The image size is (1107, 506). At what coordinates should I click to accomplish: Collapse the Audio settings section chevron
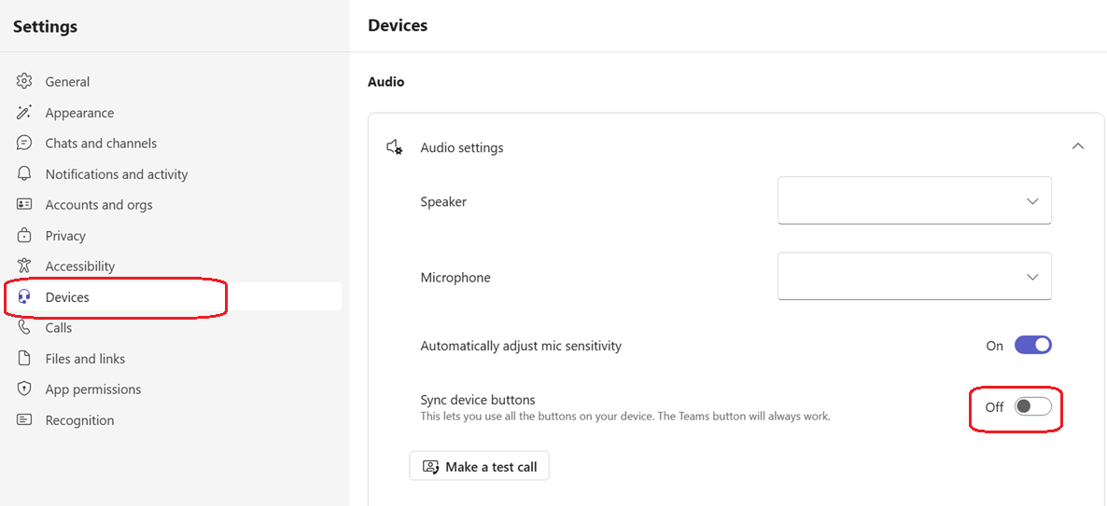pyautogui.click(x=1077, y=146)
